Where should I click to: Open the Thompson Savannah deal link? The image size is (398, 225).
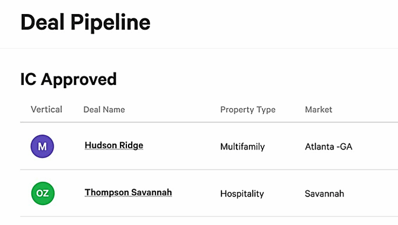[128, 193]
